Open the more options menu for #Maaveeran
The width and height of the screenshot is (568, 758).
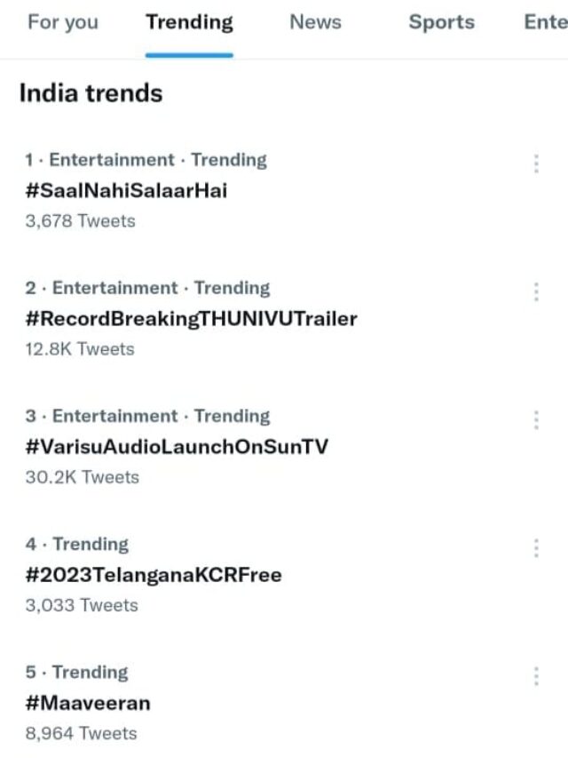(x=536, y=677)
